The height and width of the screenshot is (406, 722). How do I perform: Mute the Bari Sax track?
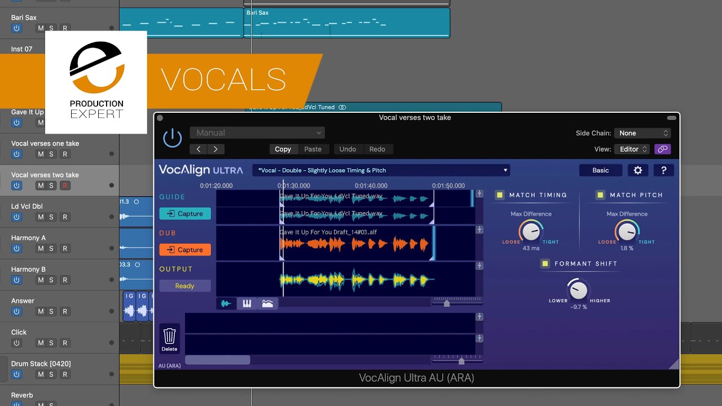41,28
